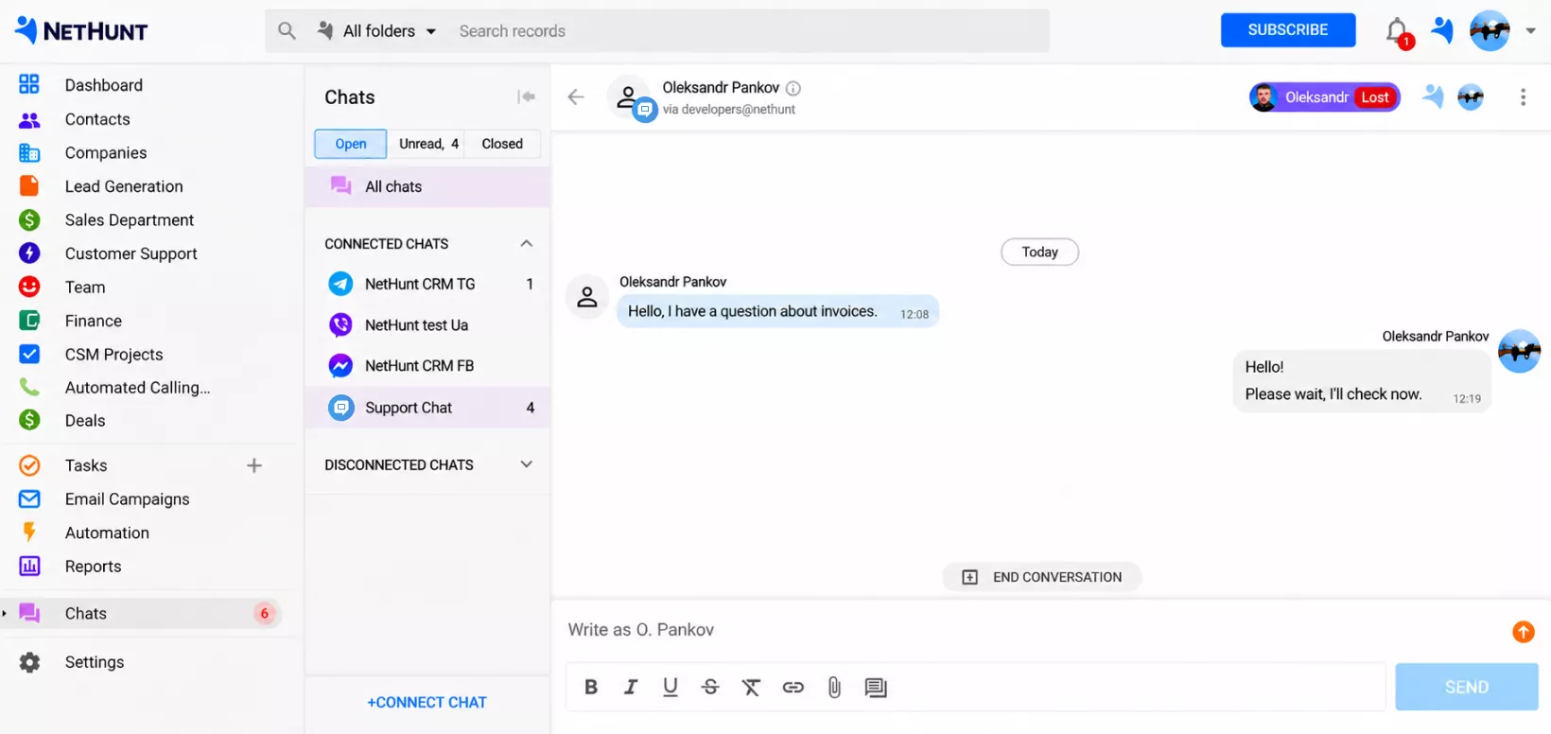Open Settings from the sidebar
This screenshot has width=1551, height=734.
(95, 662)
